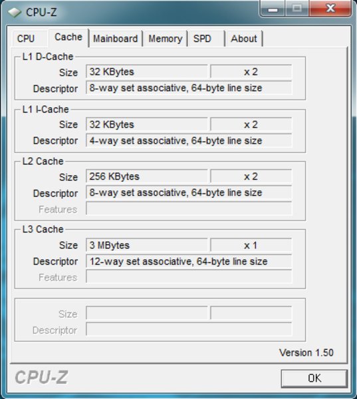The image size is (357, 399).
Task: Click the disabled maximize button
Action: click(297, 9)
